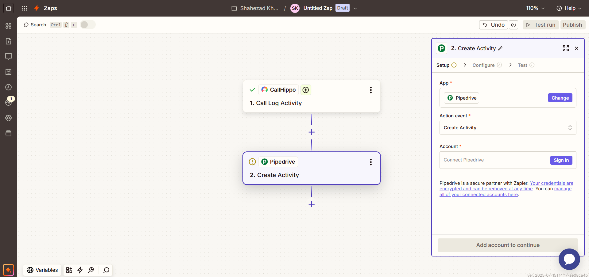Open the Help dropdown menu
589x277 pixels.
(x=569, y=8)
